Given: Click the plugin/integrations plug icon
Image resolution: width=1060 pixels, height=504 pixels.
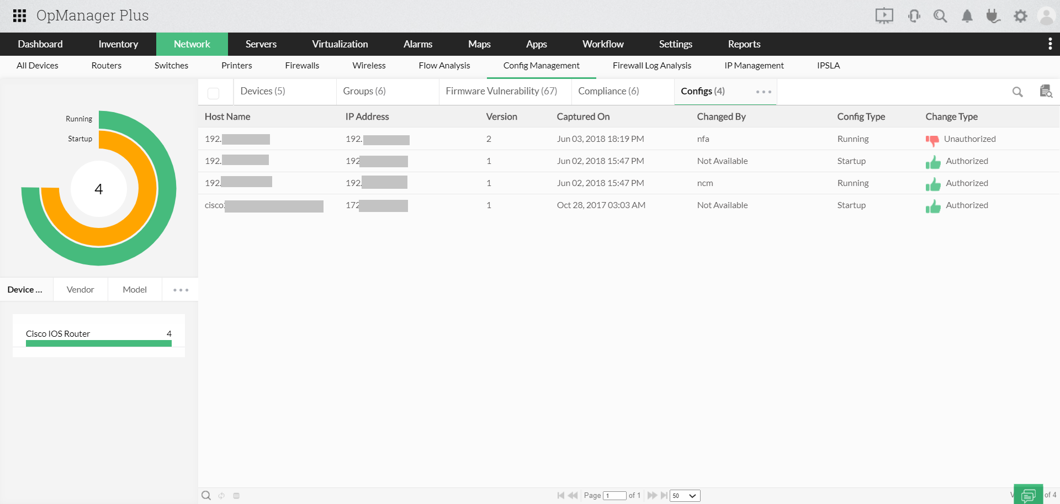Looking at the screenshot, I should (993, 15).
